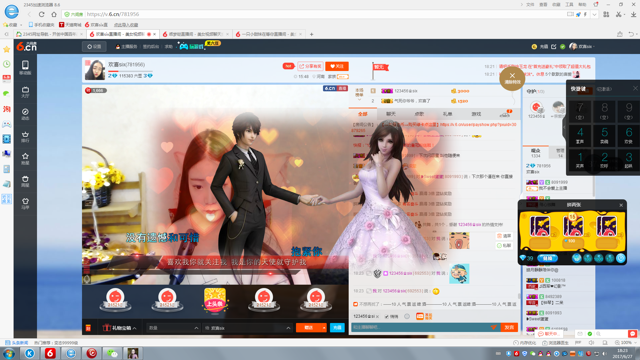Toggle hotkey 5 卖萌 sound effect
This screenshot has height=360, width=640.
[x=604, y=136]
